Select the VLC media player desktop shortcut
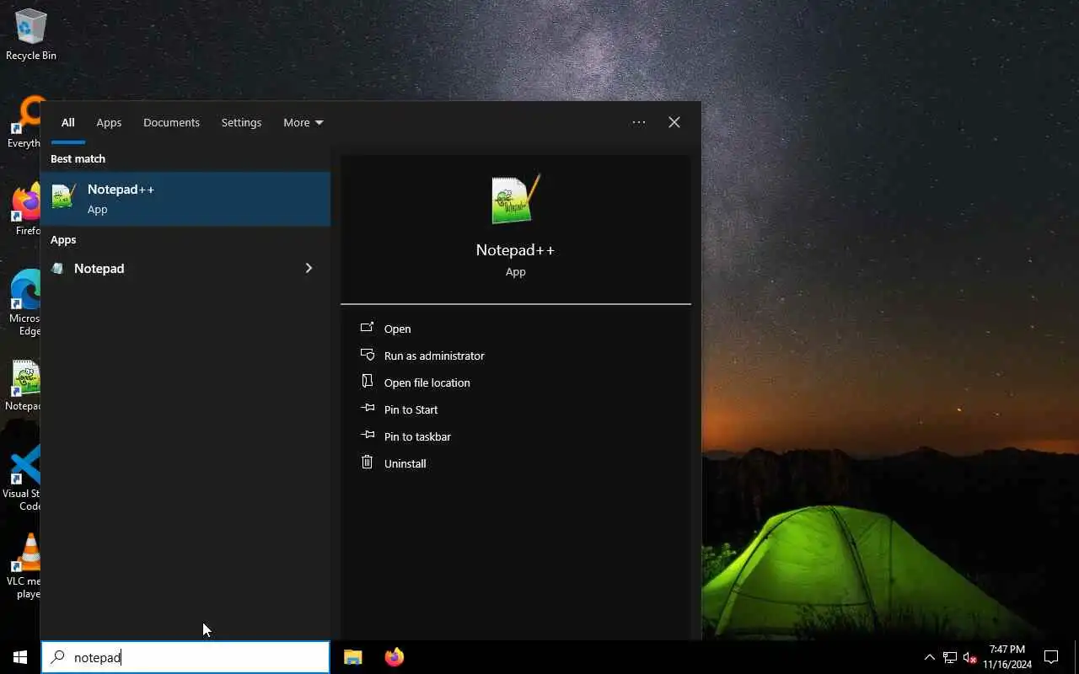1079x674 pixels. 25,566
